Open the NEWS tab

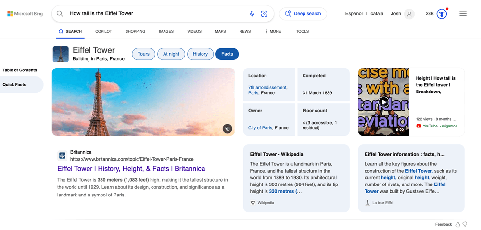[x=245, y=31]
